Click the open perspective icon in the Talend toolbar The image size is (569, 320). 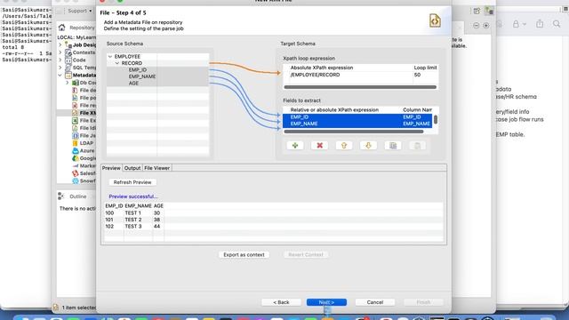click(x=477, y=11)
